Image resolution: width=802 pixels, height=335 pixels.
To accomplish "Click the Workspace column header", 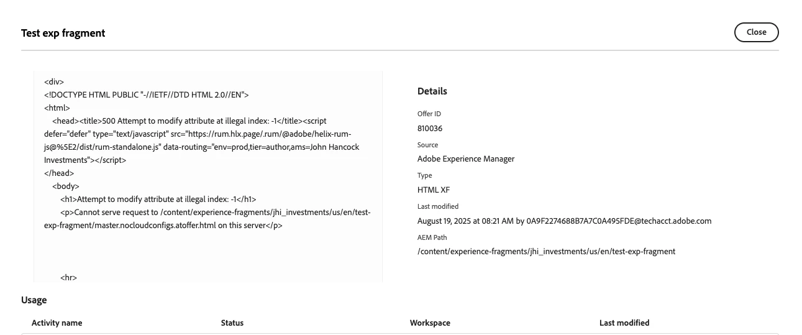I will pyautogui.click(x=430, y=323).
